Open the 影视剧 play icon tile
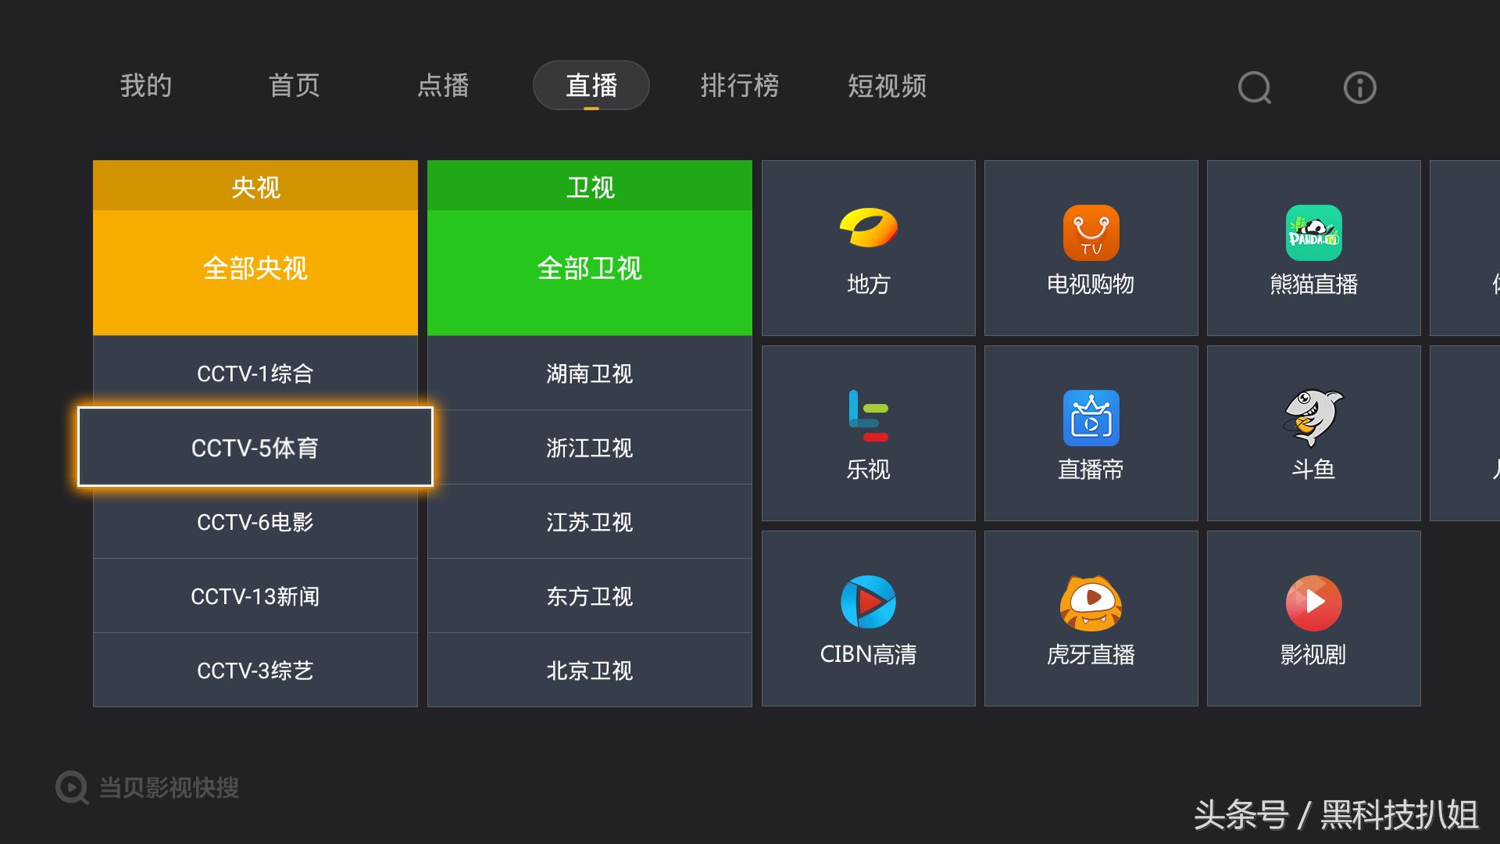The height and width of the screenshot is (844, 1500). (1313, 617)
